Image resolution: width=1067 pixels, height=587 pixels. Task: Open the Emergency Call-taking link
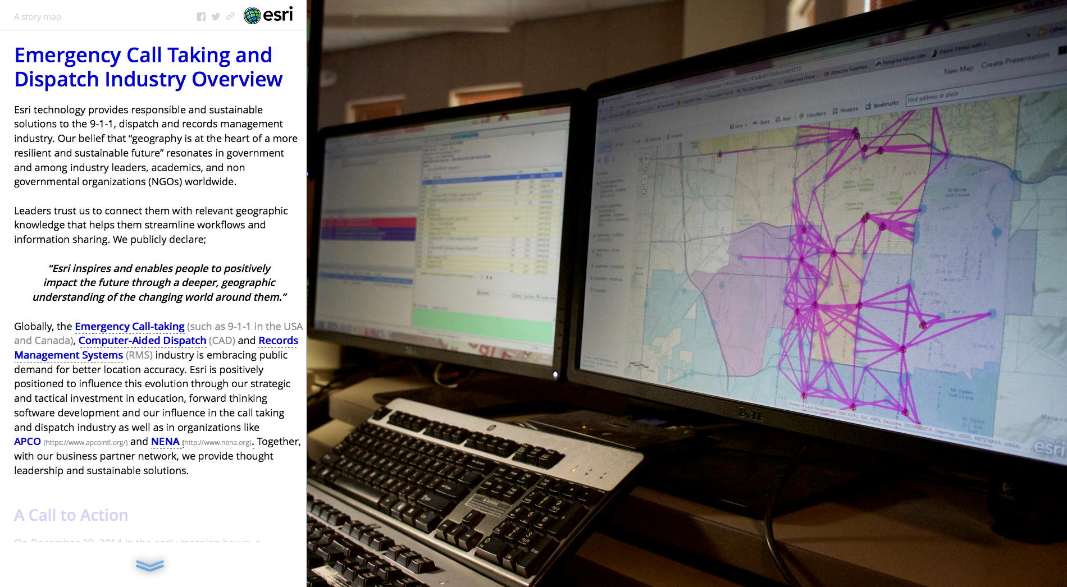point(130,326)
